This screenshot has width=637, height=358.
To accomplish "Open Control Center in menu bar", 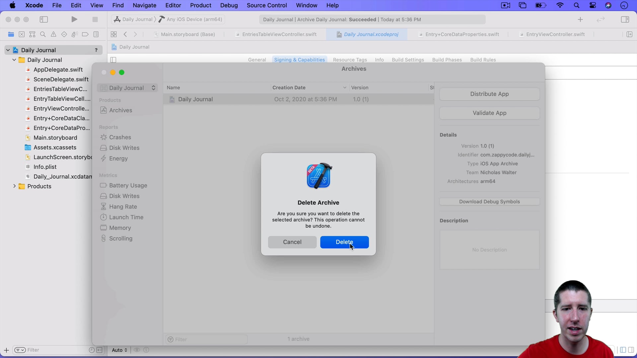I will click(593, 5).
